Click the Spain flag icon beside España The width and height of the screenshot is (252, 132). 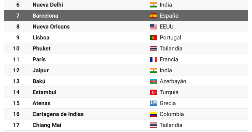[154, 16]
